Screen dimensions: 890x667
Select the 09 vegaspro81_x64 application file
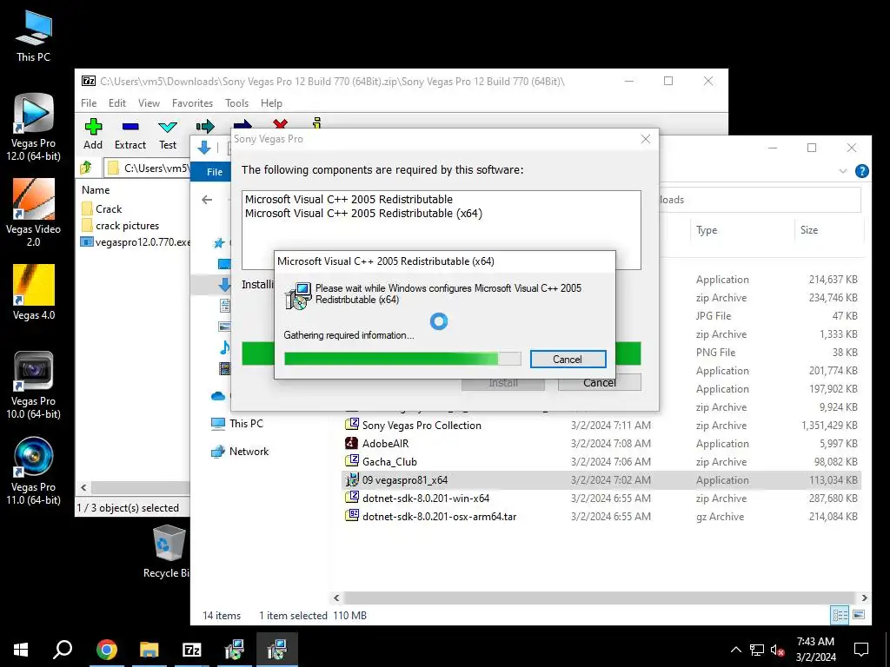pos(601,479)
